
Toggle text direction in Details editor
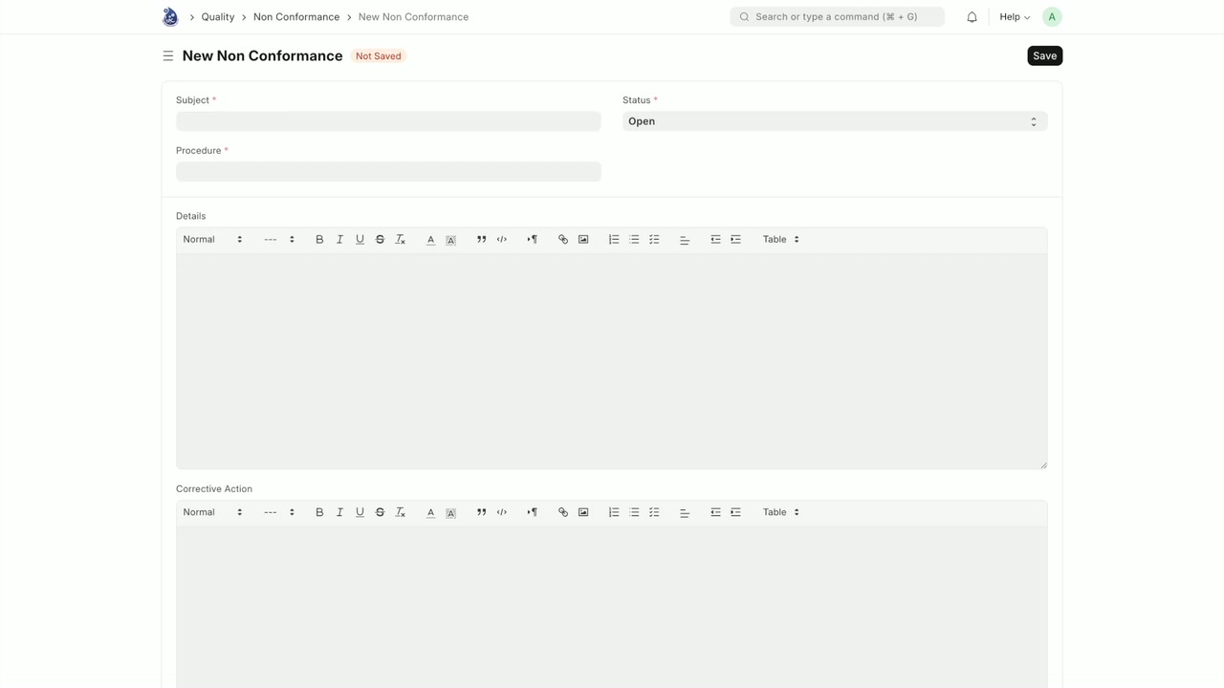[x=533, y=240]
